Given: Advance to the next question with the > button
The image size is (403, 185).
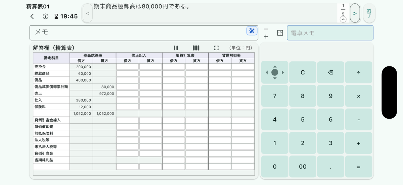Looking at the screenshot, I should [x=355, y=13].
